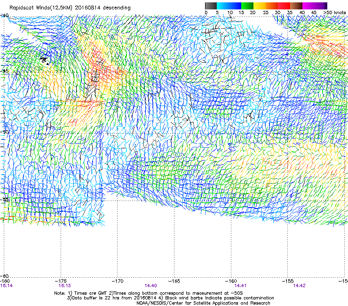
Task: Click the green 15-20 knots legend segment
Action: coord(247,6)
